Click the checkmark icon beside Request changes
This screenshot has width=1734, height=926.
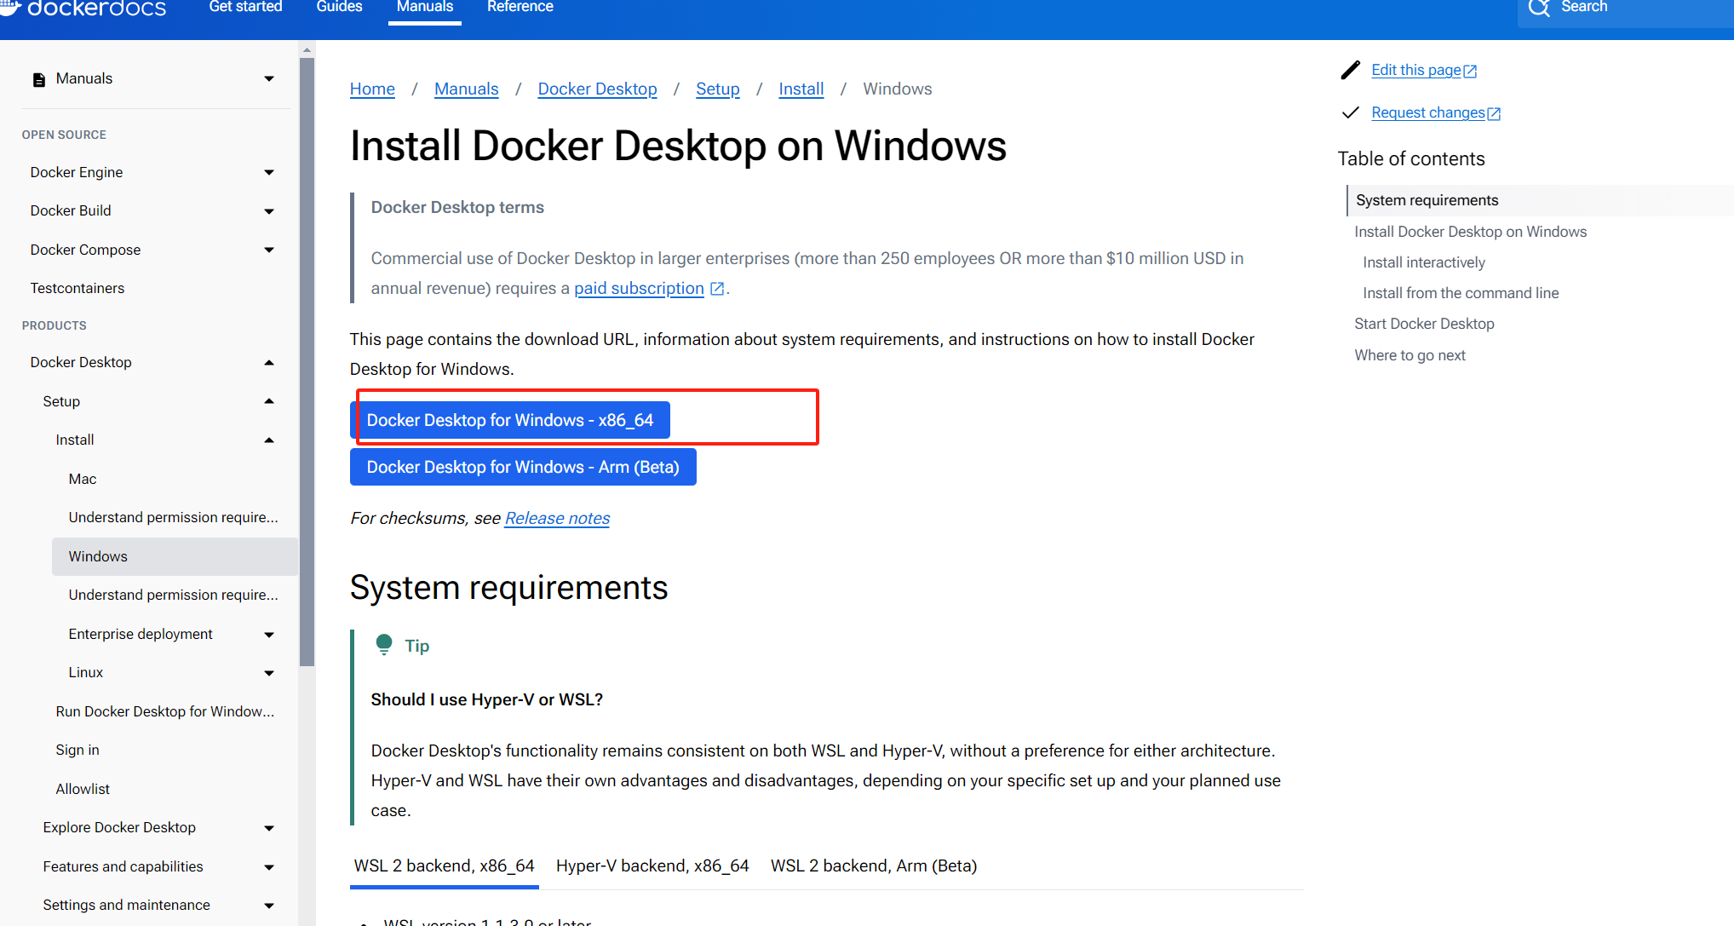pyautogui.click(x=1350, y=112)
